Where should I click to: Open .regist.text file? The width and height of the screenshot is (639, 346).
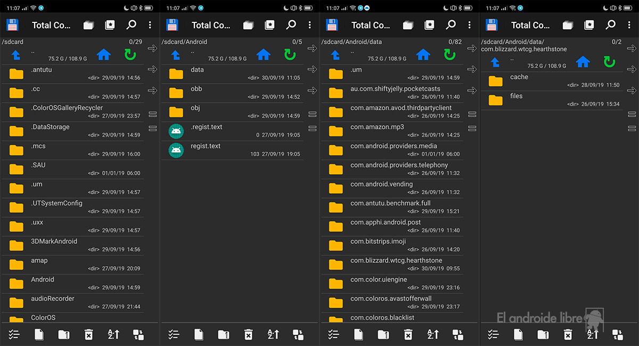point(232,131)
